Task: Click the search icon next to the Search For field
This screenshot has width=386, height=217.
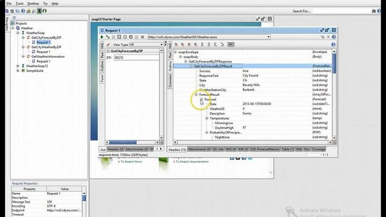Action: pyautogui.click(x=374, y=11)
